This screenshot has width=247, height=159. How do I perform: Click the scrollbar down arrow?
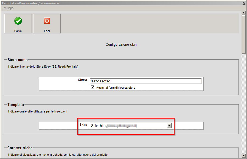pos(244,156)
